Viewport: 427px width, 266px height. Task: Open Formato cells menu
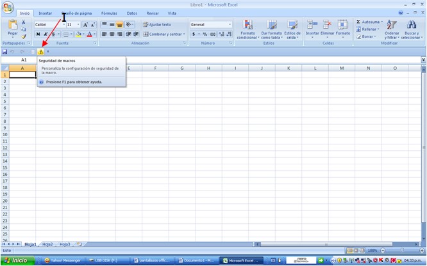[x=343, y=28]
